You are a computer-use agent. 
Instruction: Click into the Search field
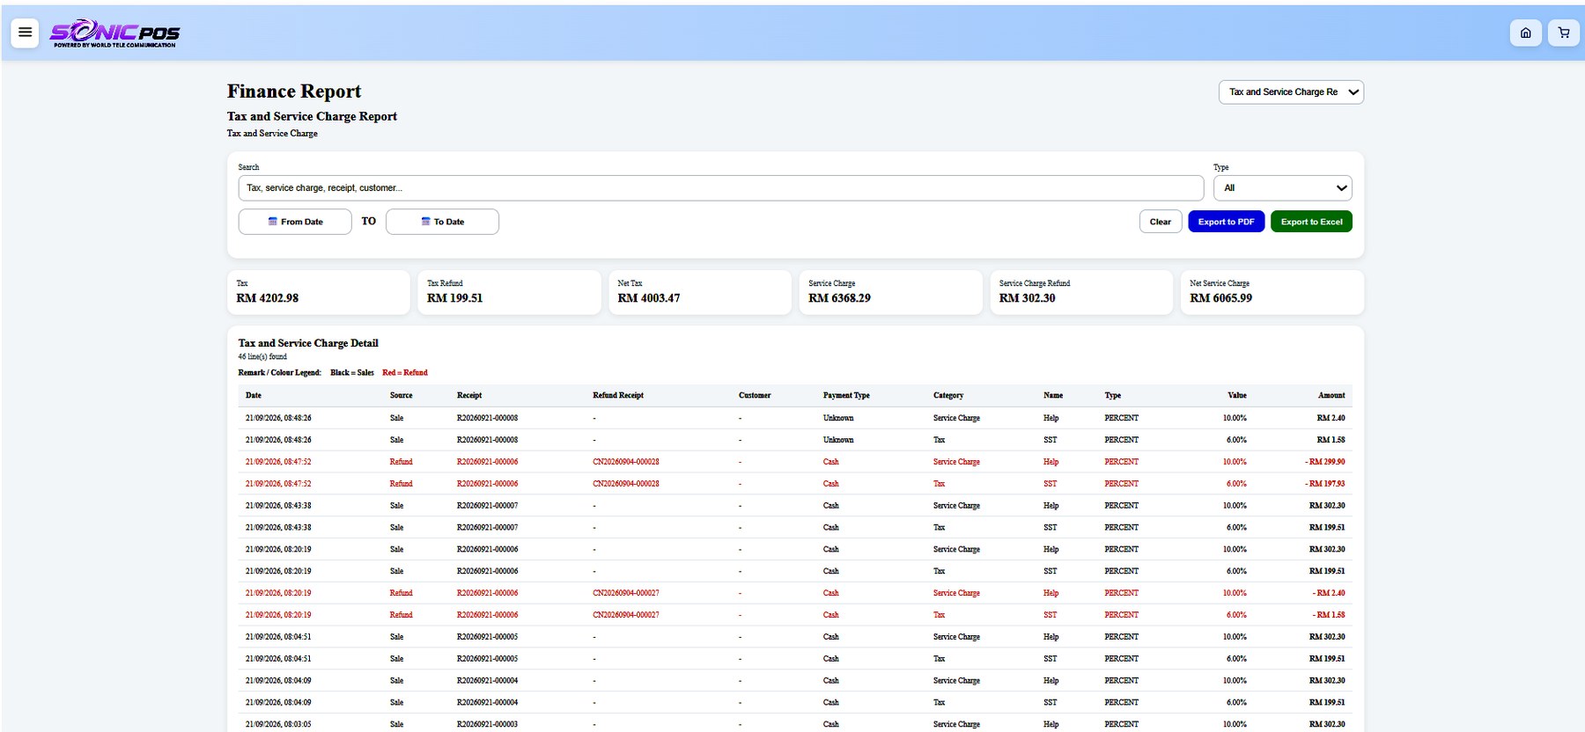pos(720,187)
